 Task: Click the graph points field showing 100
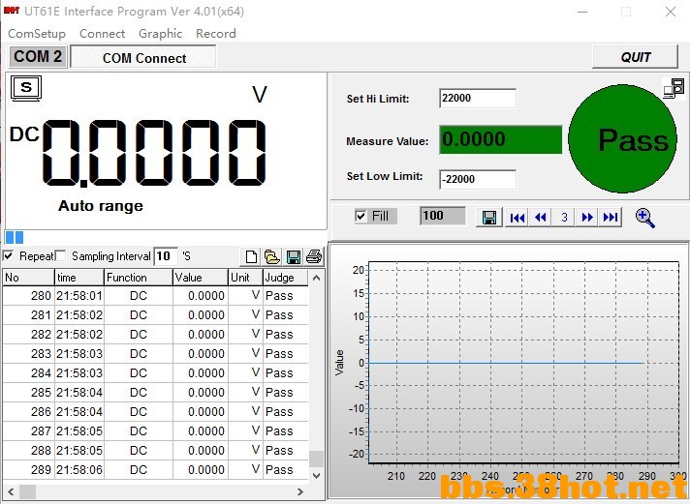(442, 216)
